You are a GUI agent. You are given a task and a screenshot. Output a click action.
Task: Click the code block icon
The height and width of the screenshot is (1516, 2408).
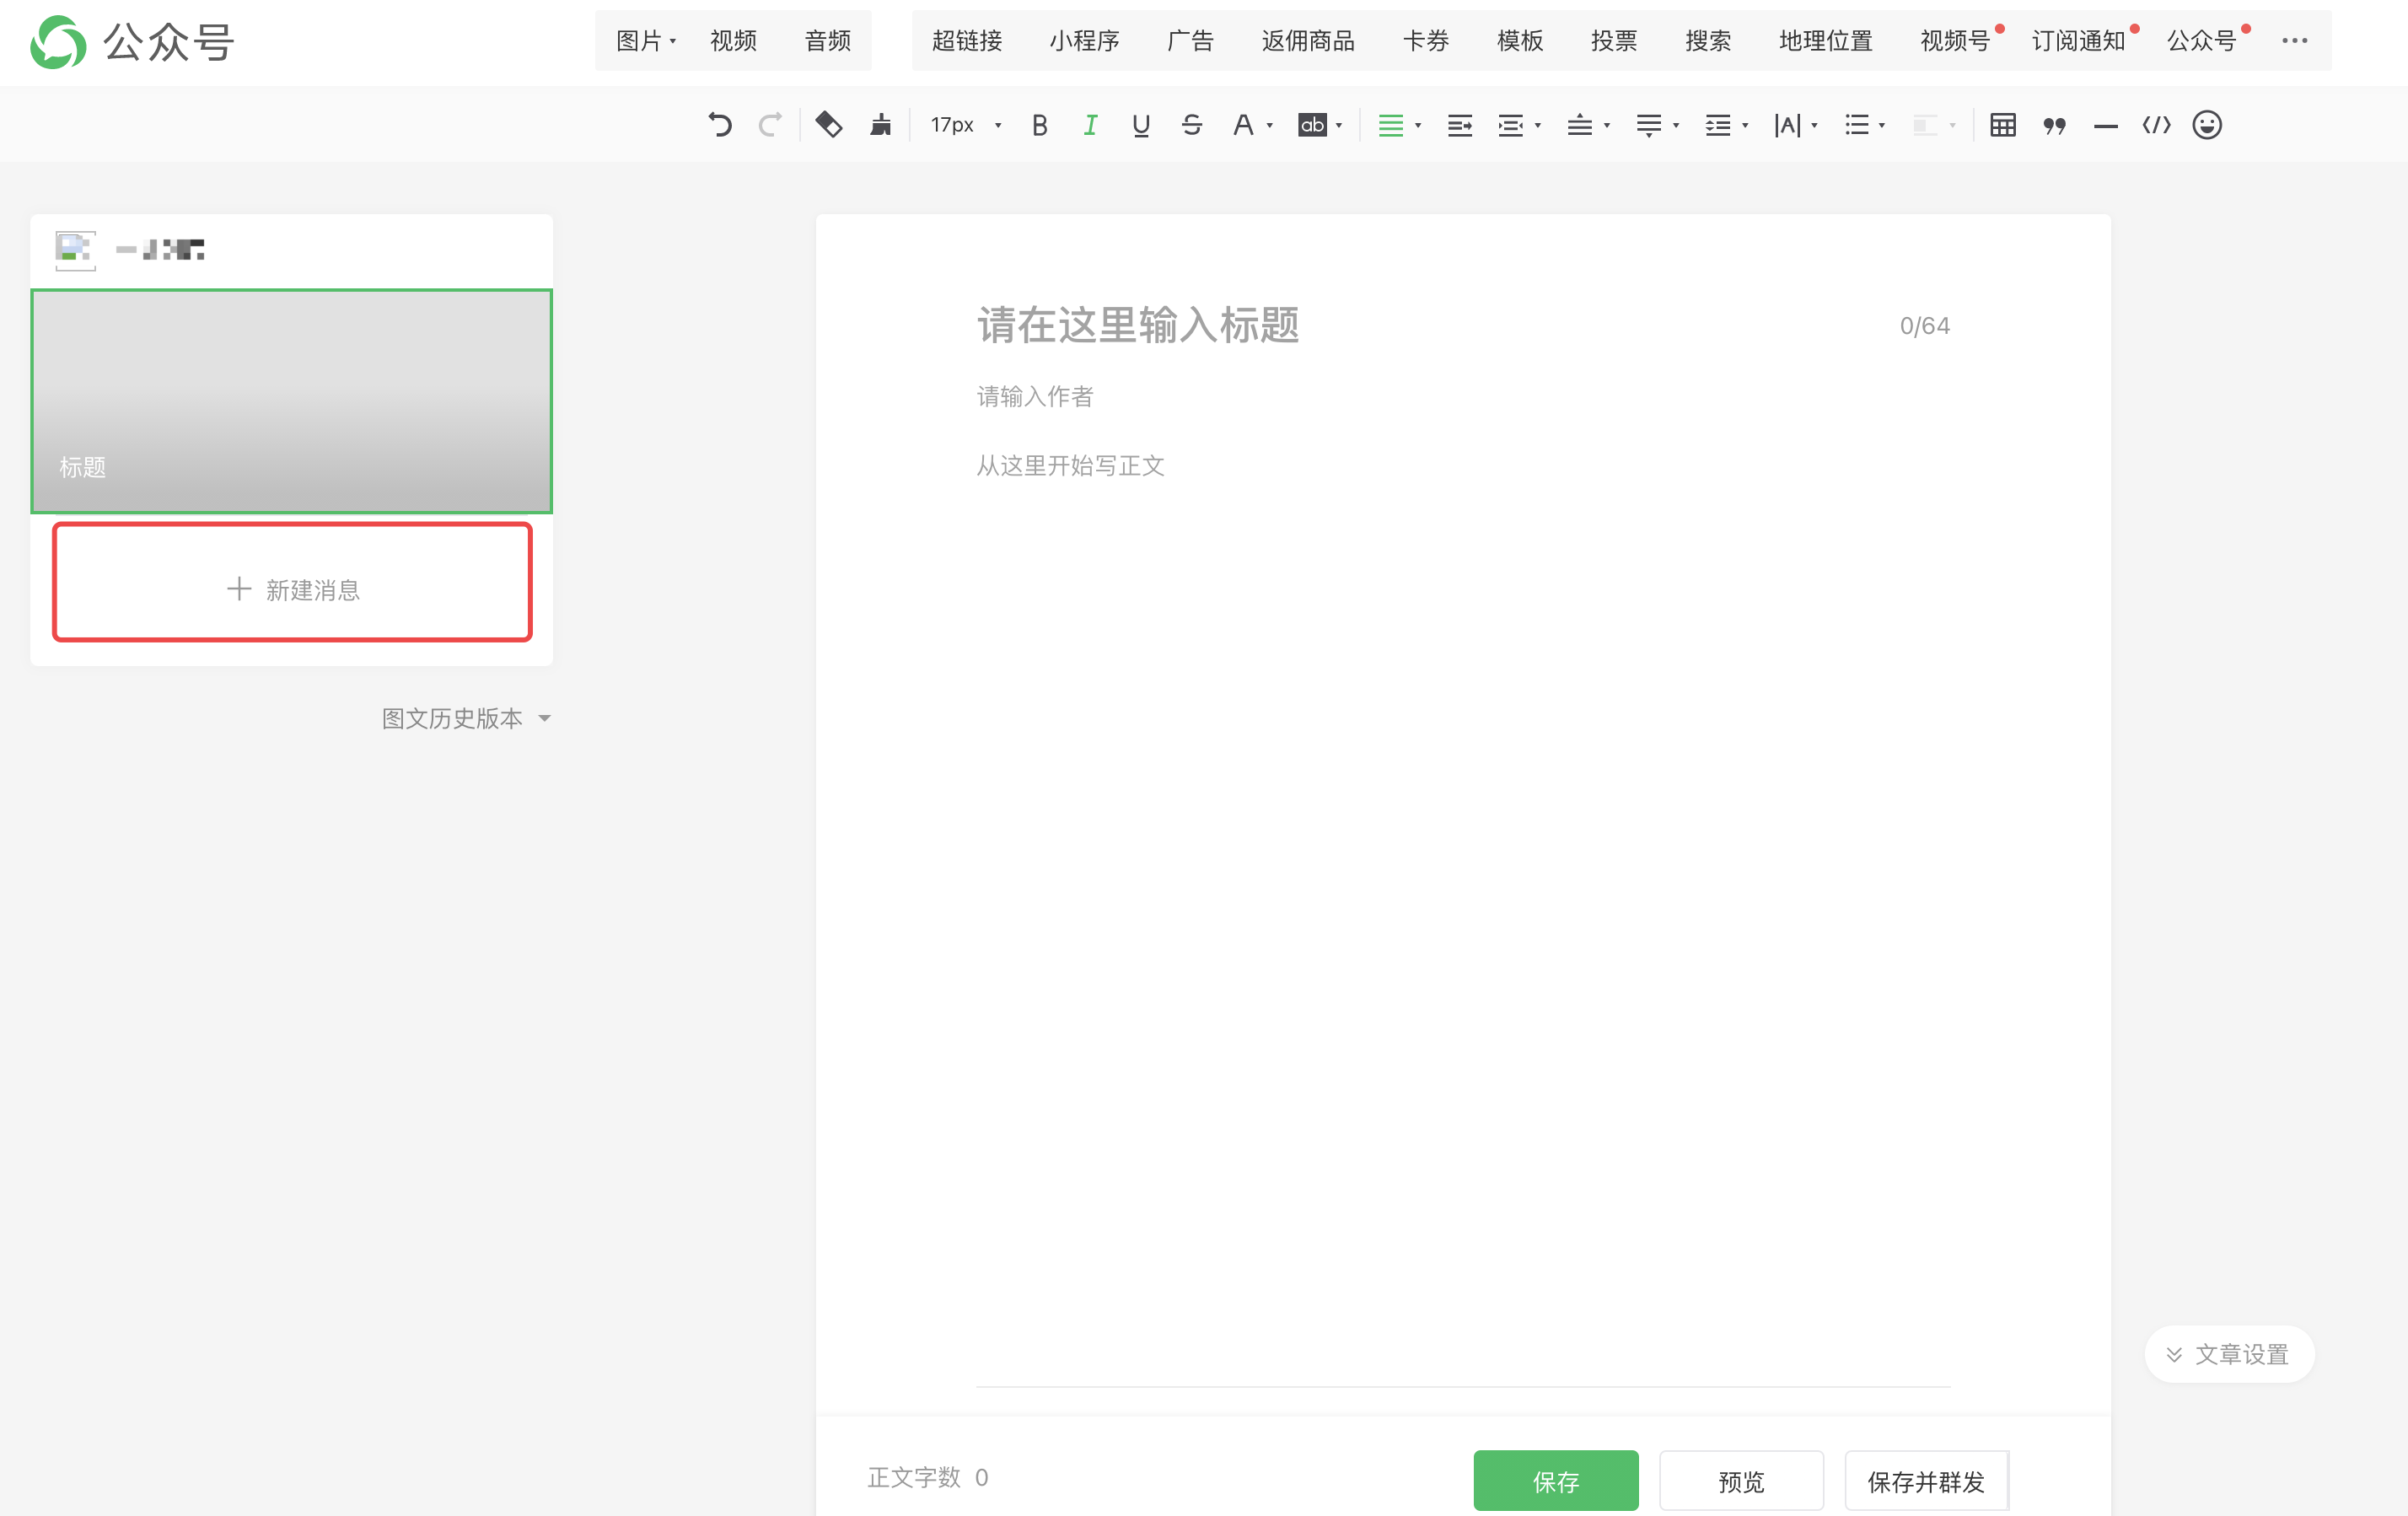point(2156,125)
